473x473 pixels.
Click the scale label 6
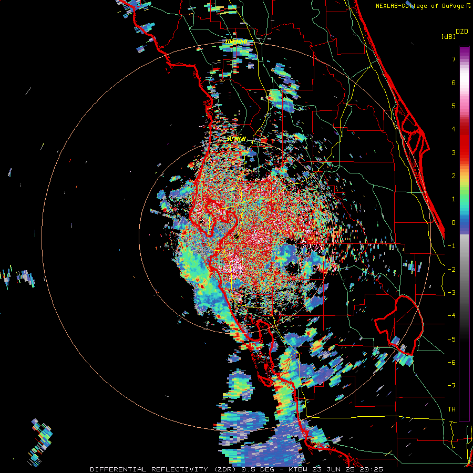coord(454,83)
